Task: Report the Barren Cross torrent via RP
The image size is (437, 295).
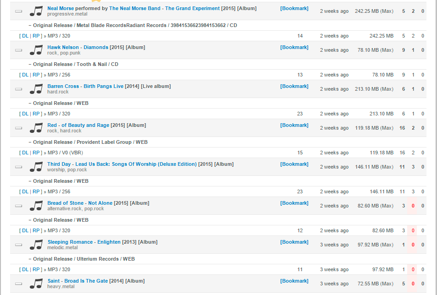Action: tap(36, 114)
